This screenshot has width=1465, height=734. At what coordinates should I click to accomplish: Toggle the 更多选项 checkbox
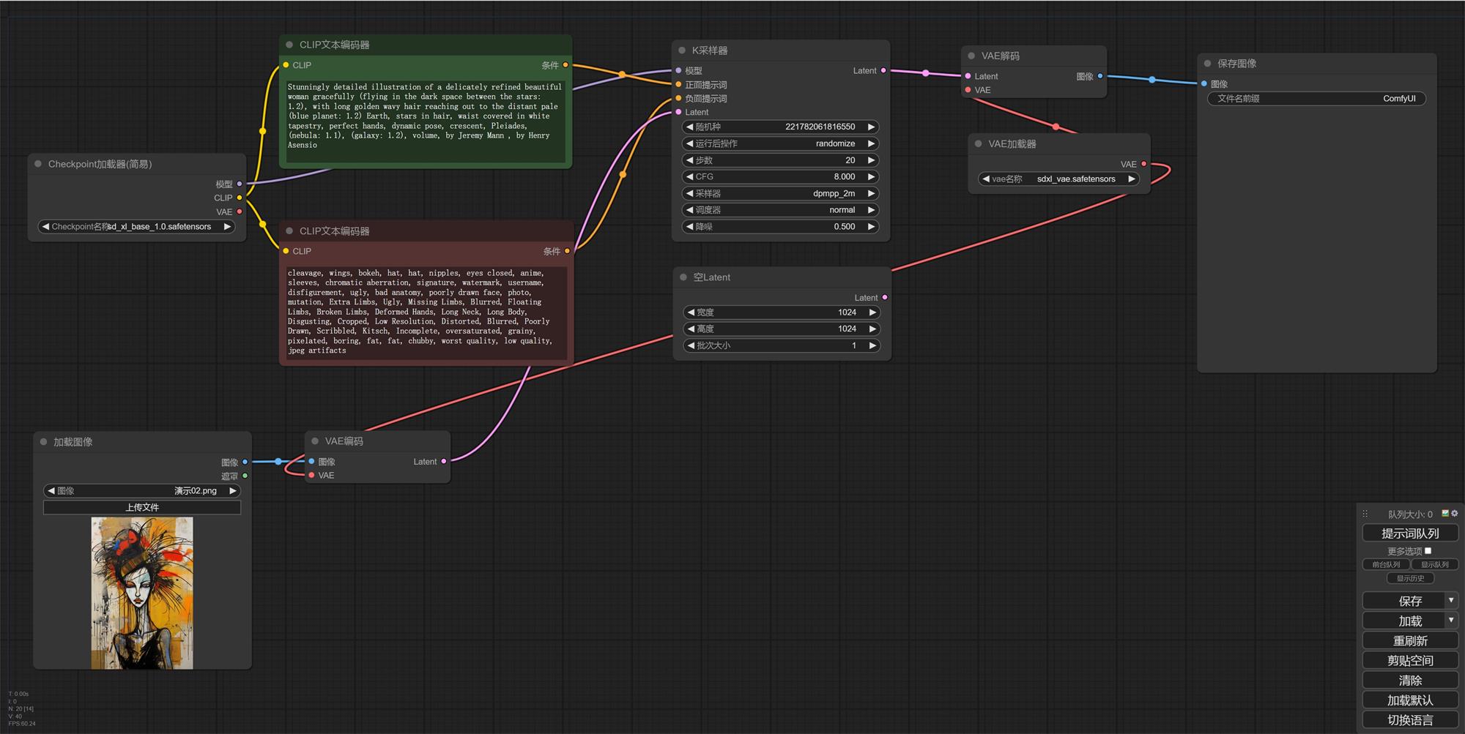[x=1428, y=551]
